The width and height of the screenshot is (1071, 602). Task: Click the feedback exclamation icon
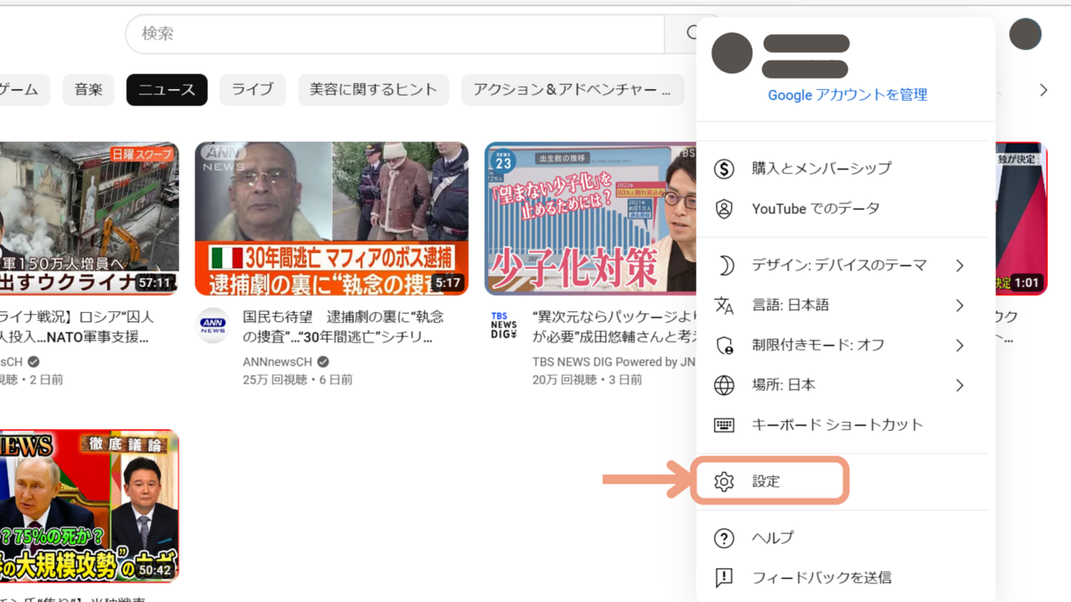pyautogui.click(x=724, y=578)
